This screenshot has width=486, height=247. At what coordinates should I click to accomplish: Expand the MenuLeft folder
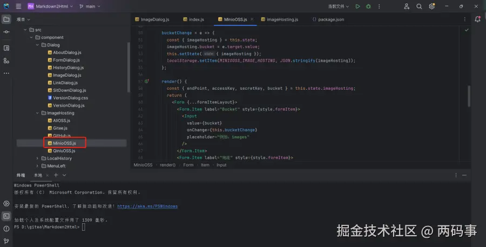point(37,166)
